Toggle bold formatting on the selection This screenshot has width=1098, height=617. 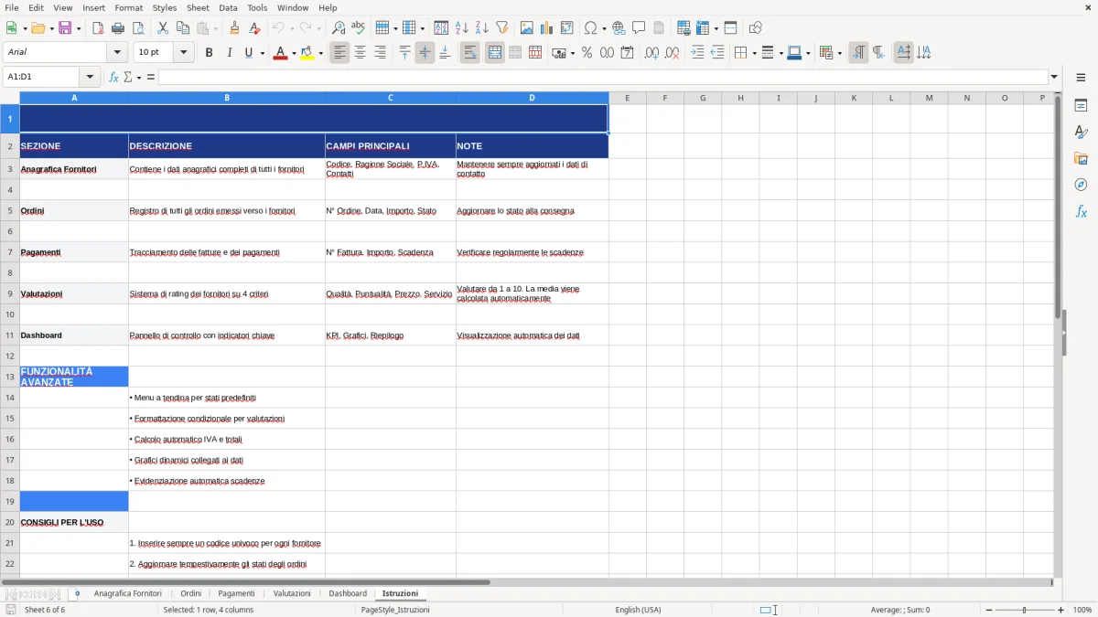[209, 52]
